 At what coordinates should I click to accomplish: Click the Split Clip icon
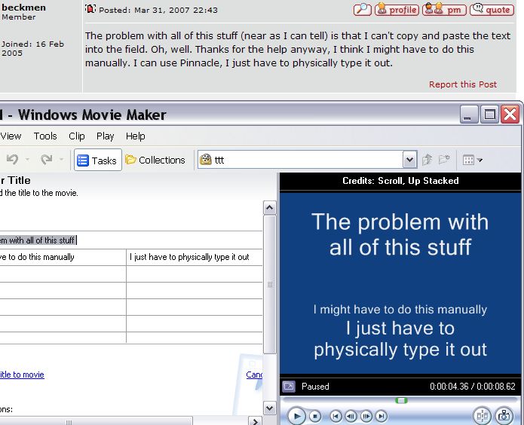click(x=483, y=416)
